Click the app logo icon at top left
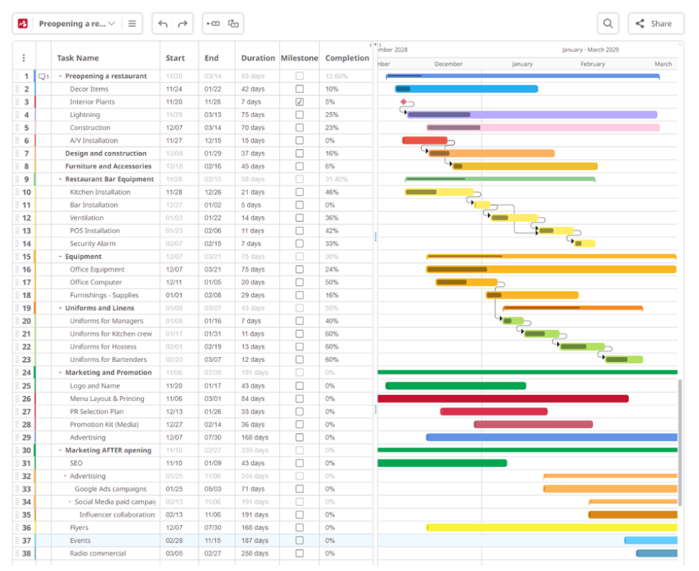 pyautogui.click(x=21, y=23)
